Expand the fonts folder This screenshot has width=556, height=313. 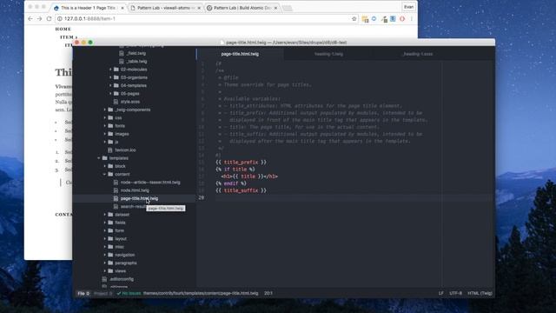pos(120,126)
